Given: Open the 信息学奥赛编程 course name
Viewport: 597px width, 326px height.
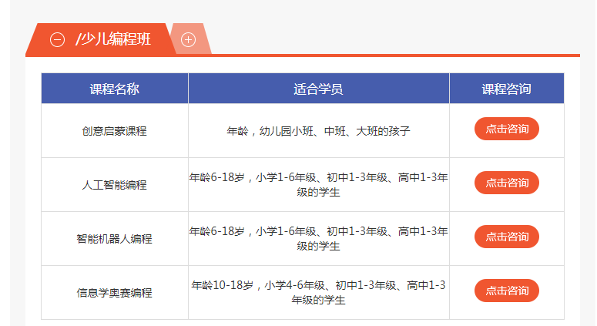Looking at the screenshot, I should (114, 293).
